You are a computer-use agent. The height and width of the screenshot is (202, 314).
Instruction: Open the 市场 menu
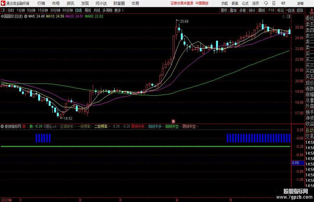[x=55, y=3]
